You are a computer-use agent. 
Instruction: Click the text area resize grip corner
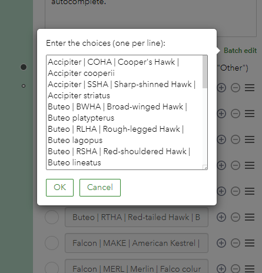pos(205,168)
